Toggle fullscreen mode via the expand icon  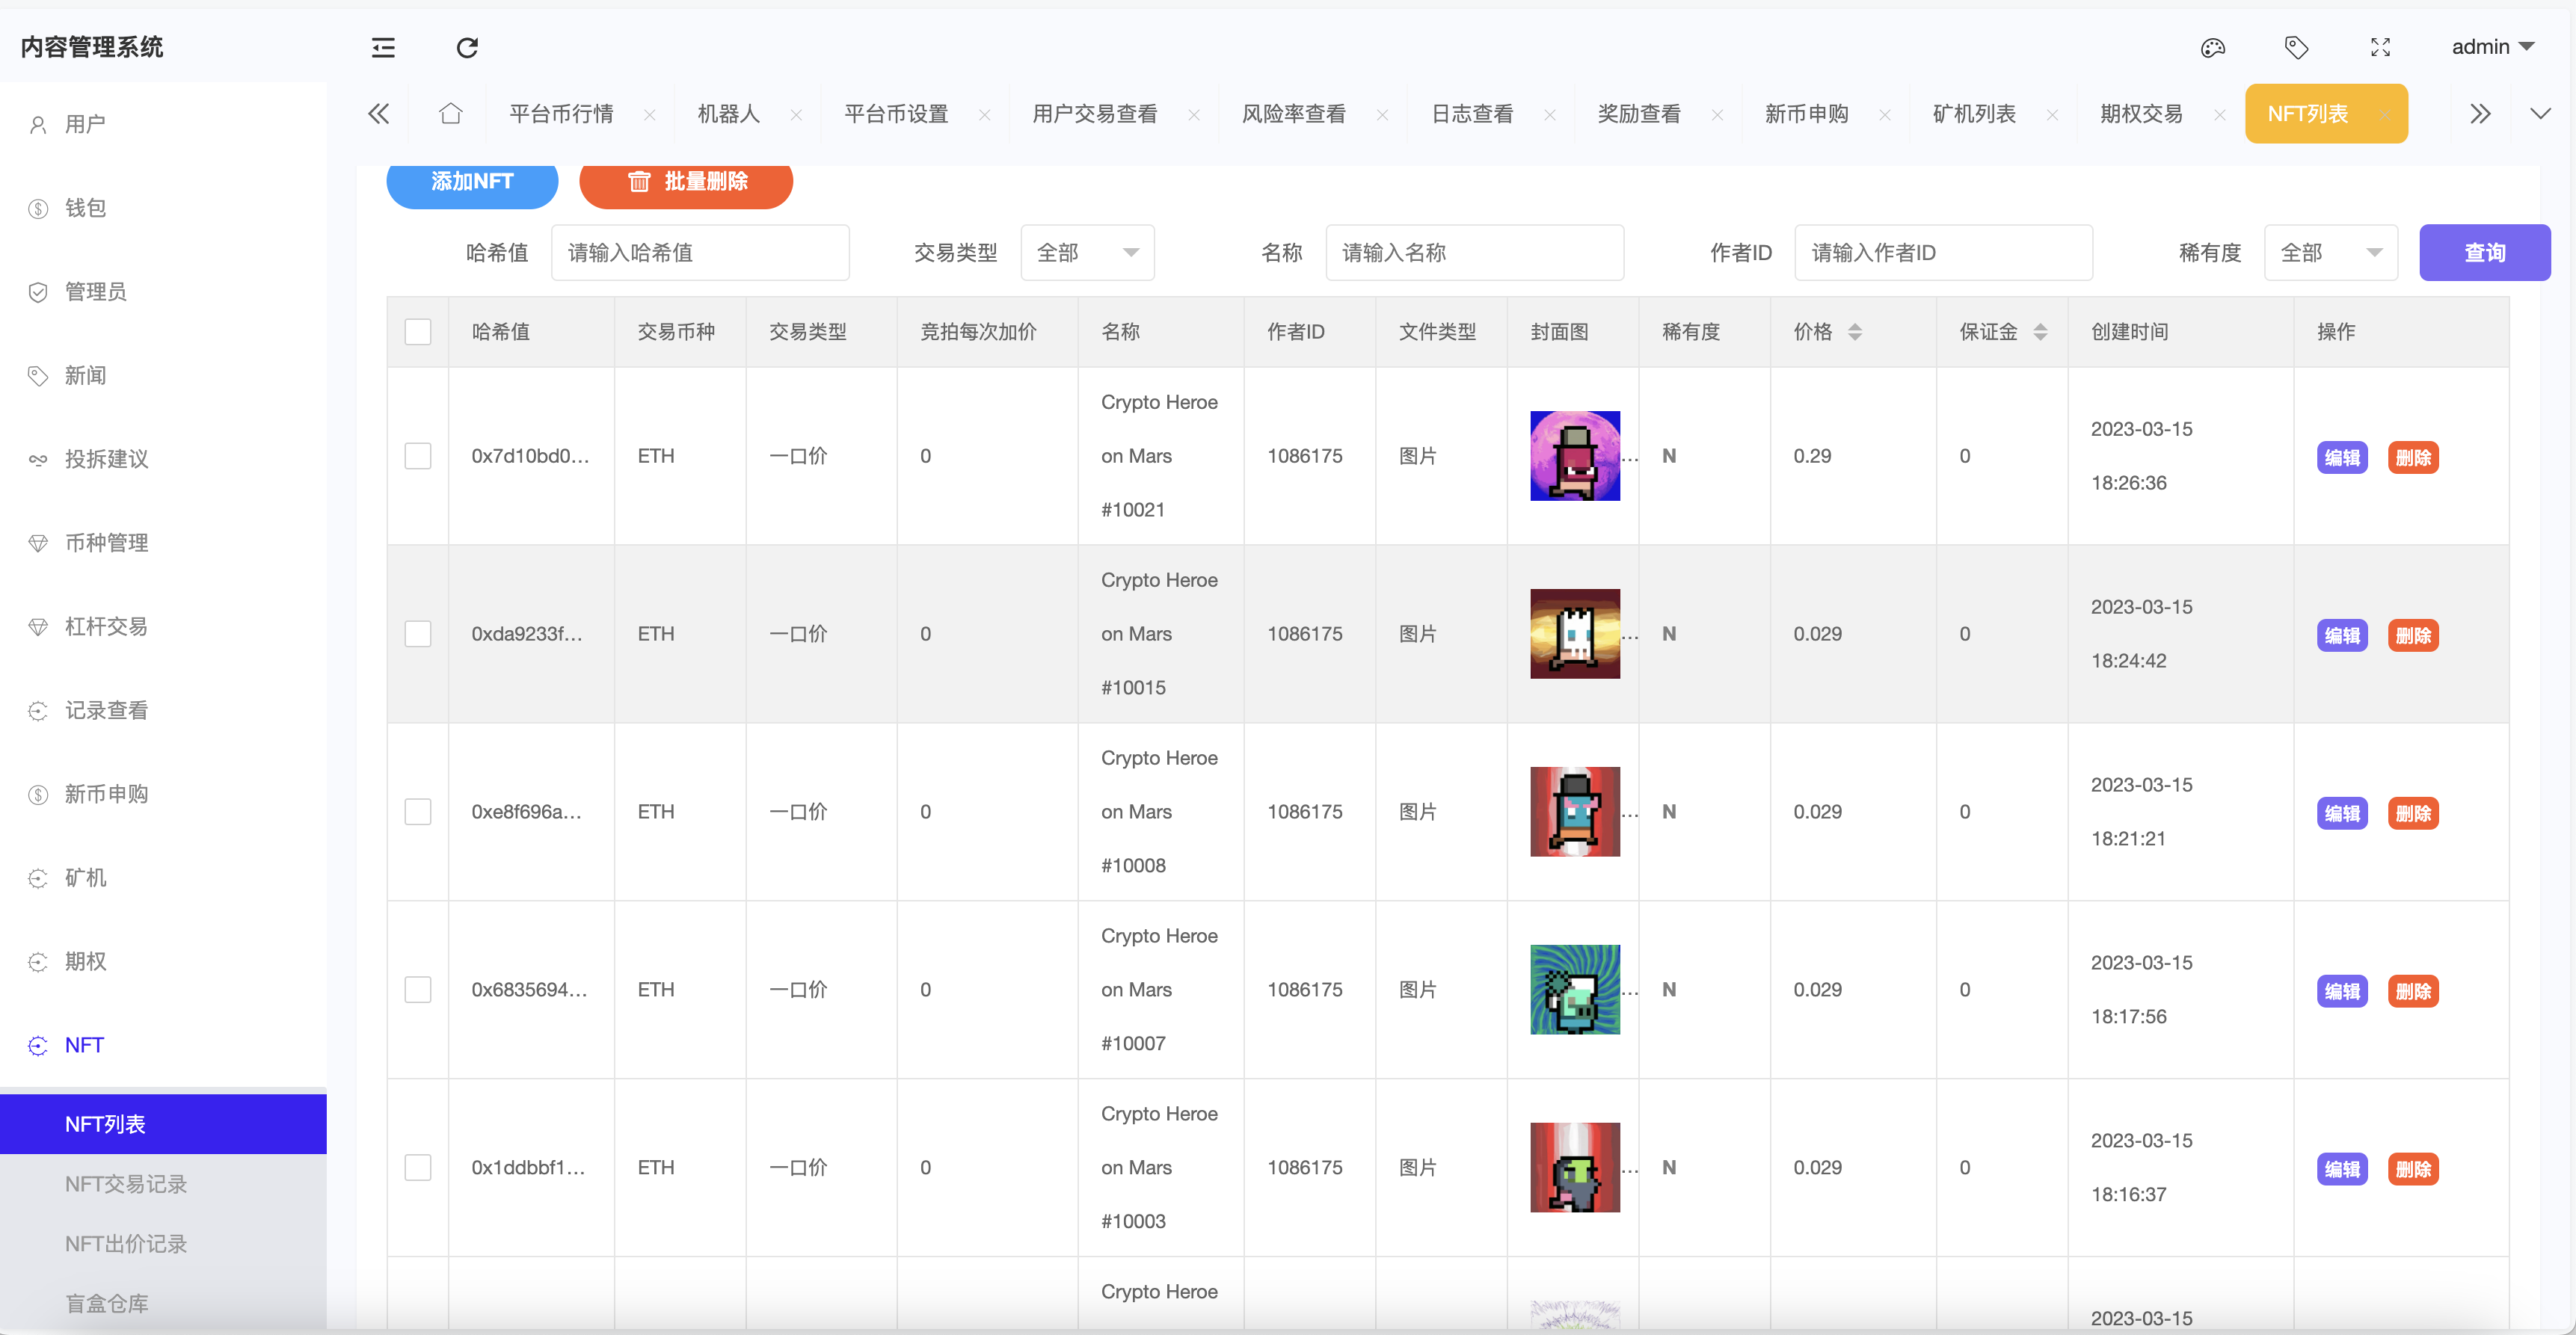2381,47
